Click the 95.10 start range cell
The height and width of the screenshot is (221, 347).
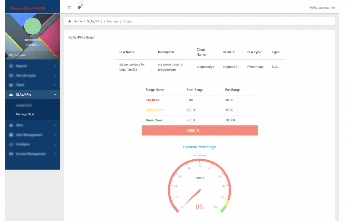click(x=190, y=120)
